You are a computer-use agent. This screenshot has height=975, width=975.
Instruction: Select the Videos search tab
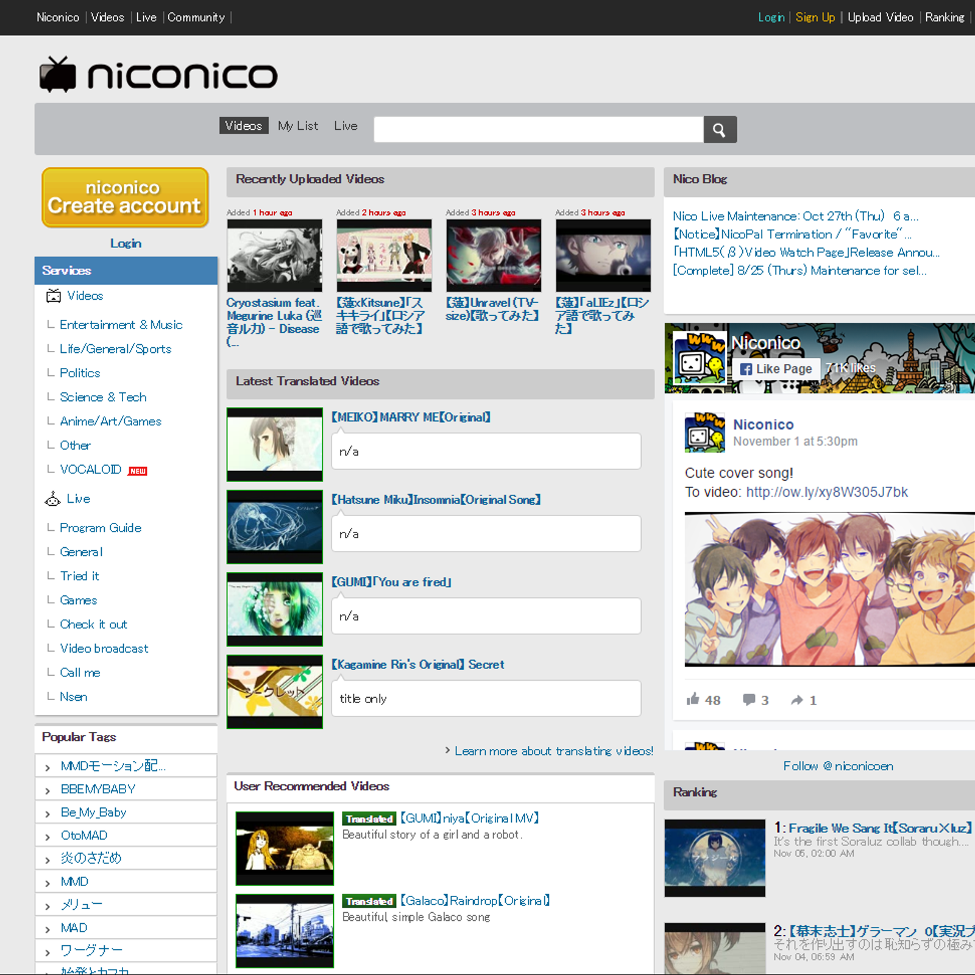click(x=244, y=126)
